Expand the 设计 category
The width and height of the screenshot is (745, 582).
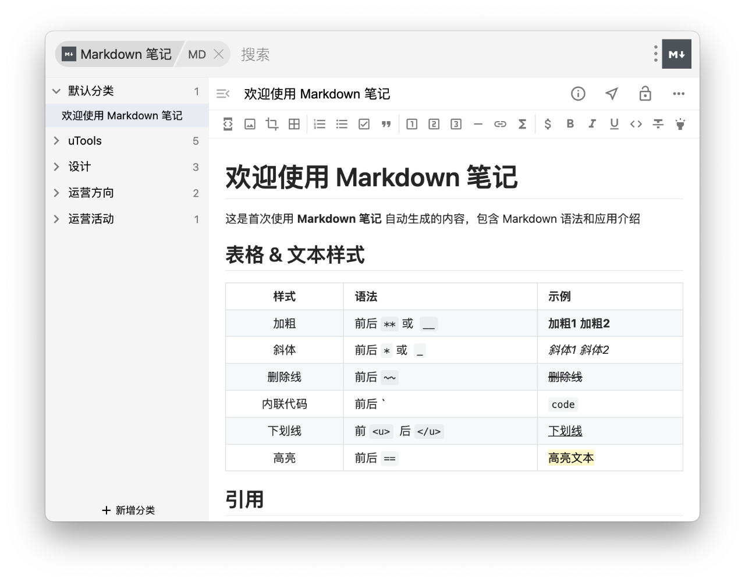click(56, 166)
